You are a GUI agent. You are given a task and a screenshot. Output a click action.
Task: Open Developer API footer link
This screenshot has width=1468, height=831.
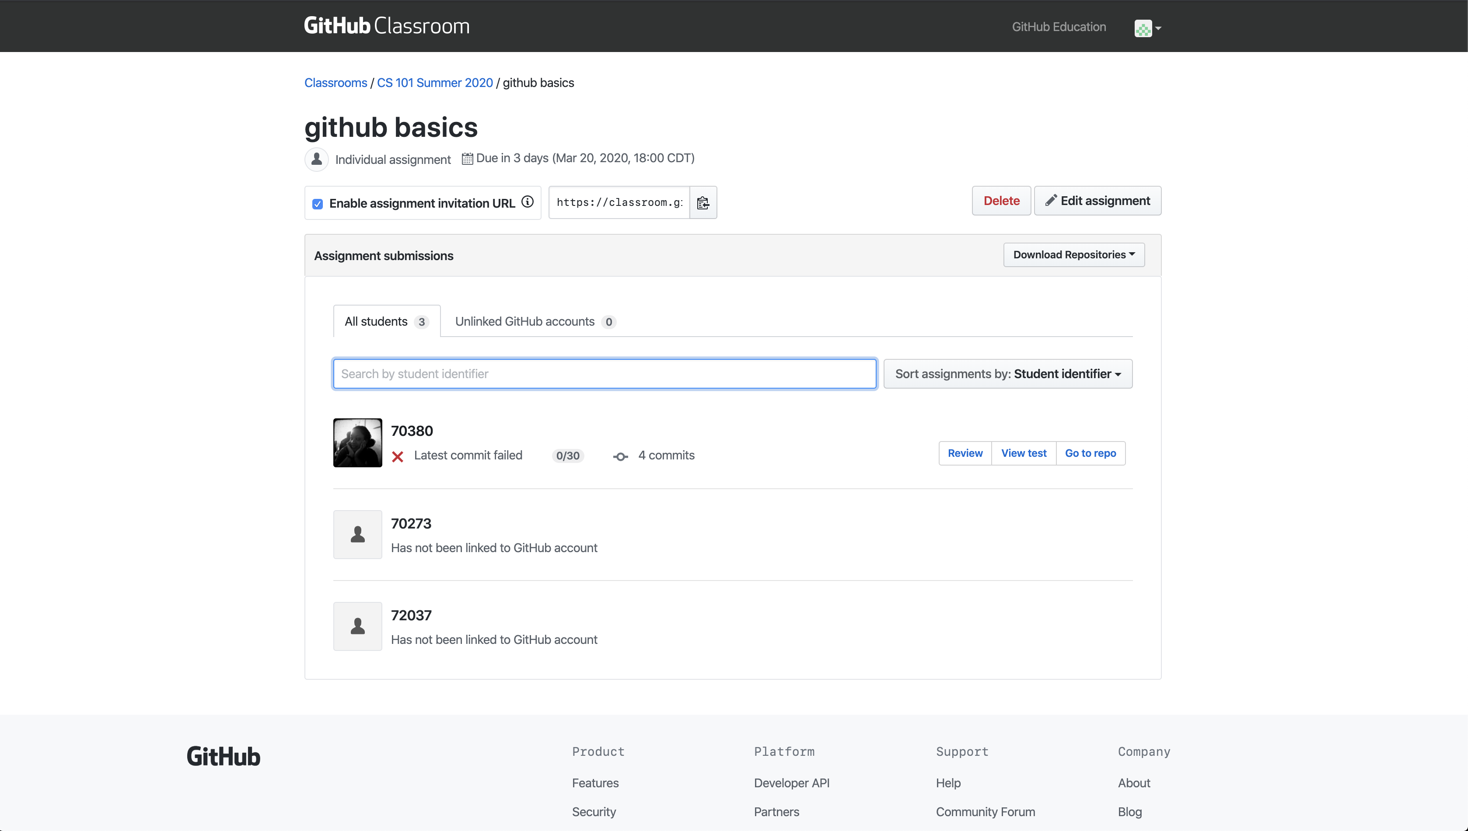[791, 783]
